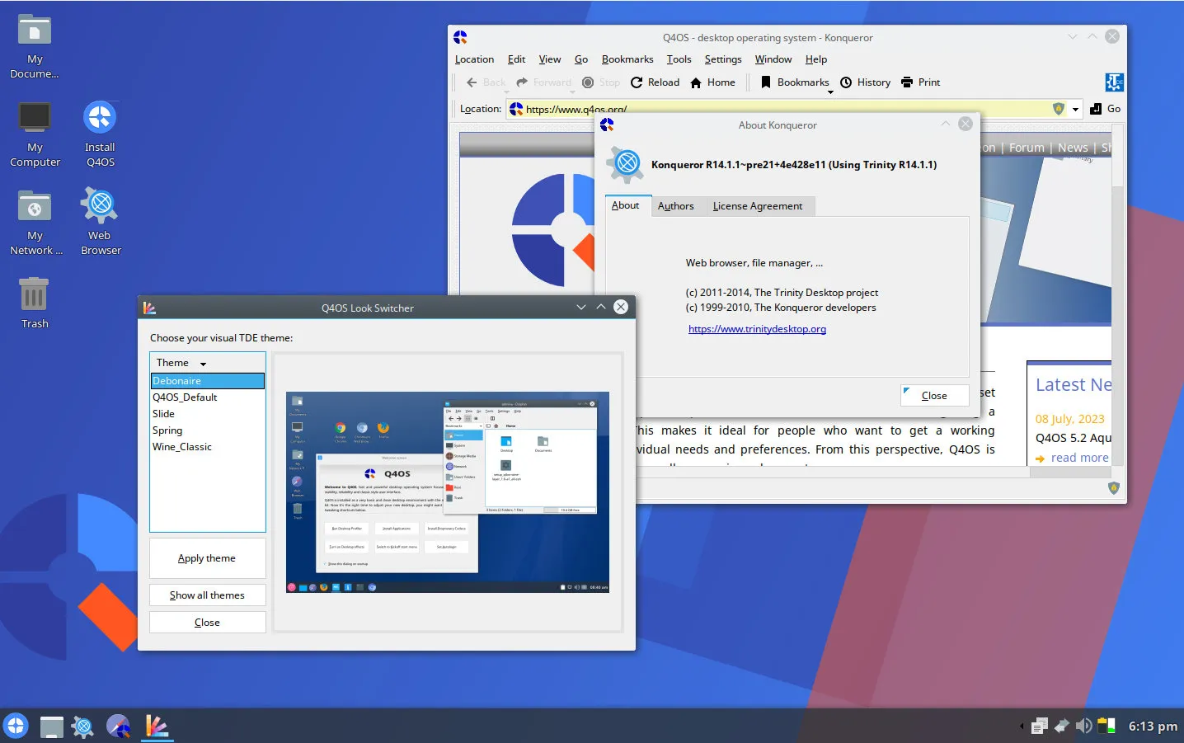This screenshot has height=743, width=1184.
Task: Open Location menu in Konqueror
Action: click(474, 59)
